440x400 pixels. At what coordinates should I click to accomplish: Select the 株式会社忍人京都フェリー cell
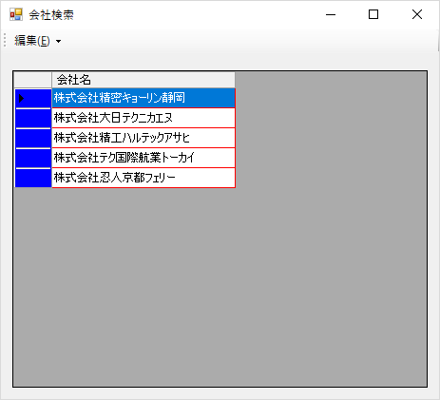143,178
